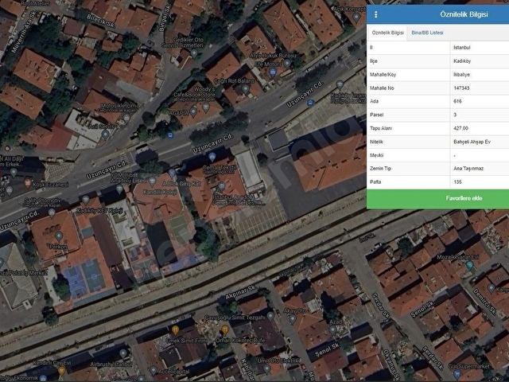The height and width of the screenshot is (382, 509).
Task: Click the Köşk Eczanesi red pharmacy pin
Action: coord(28,183)
